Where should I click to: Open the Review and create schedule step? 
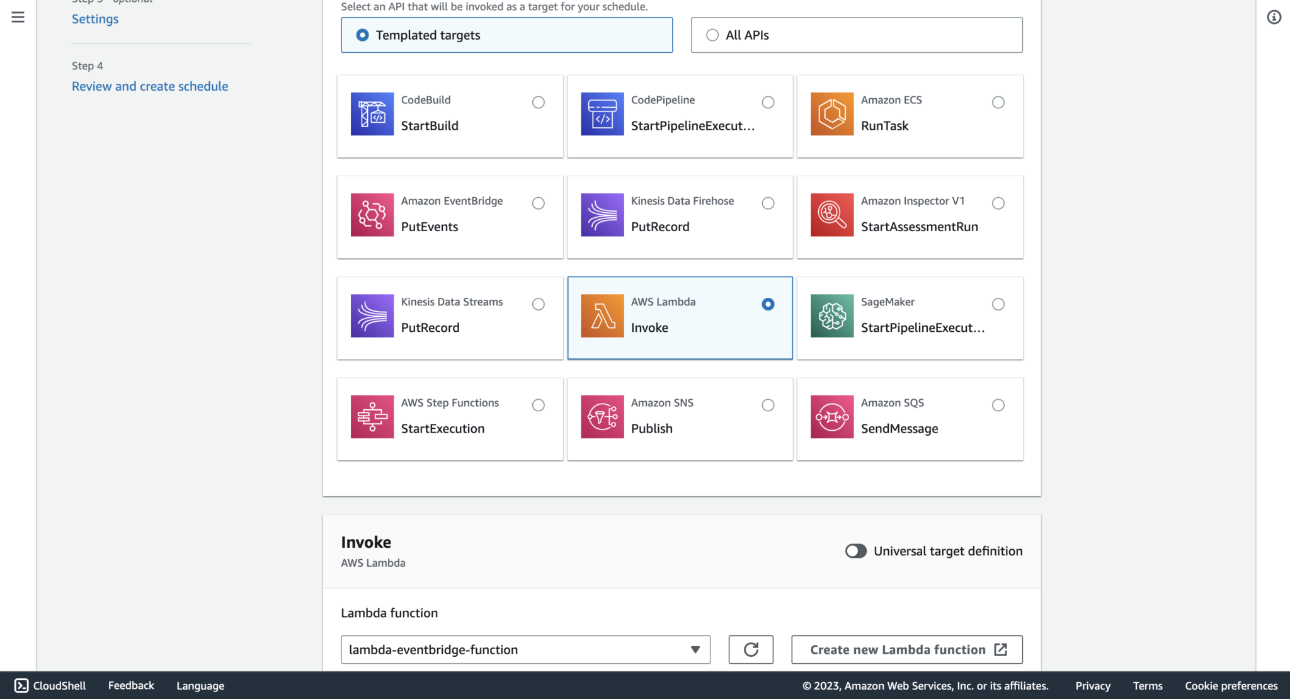pyautogui.click(x=150, y=86)
